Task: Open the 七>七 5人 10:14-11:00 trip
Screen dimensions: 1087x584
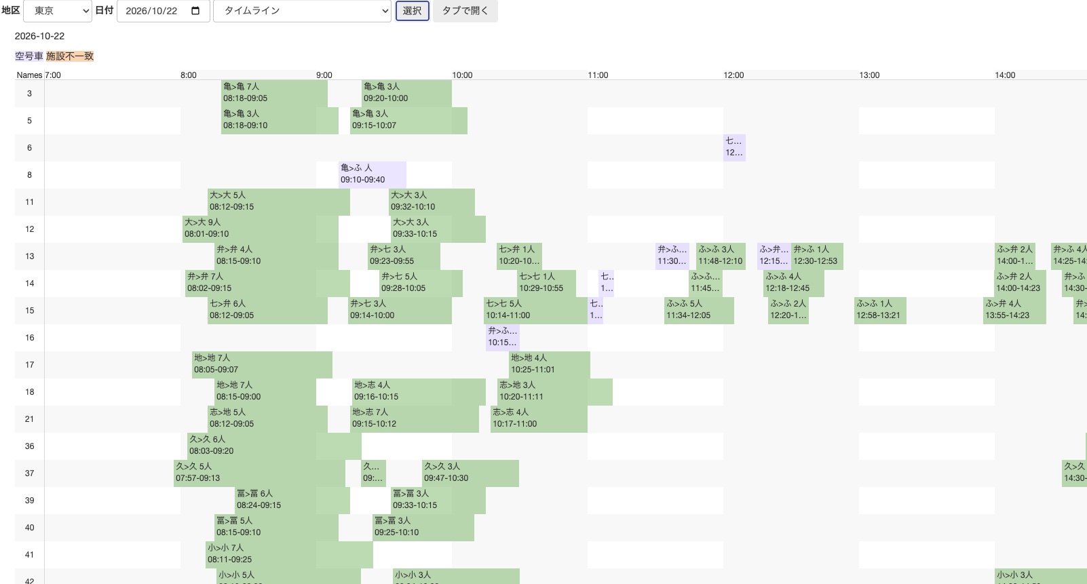Action: pos(536,310)
